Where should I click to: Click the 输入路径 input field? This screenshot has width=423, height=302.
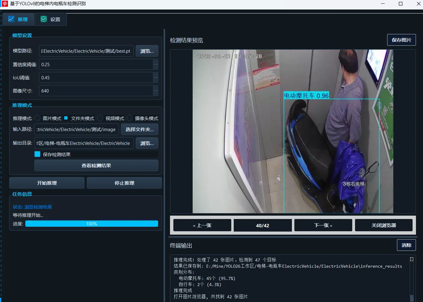click(x=77, y=130)
